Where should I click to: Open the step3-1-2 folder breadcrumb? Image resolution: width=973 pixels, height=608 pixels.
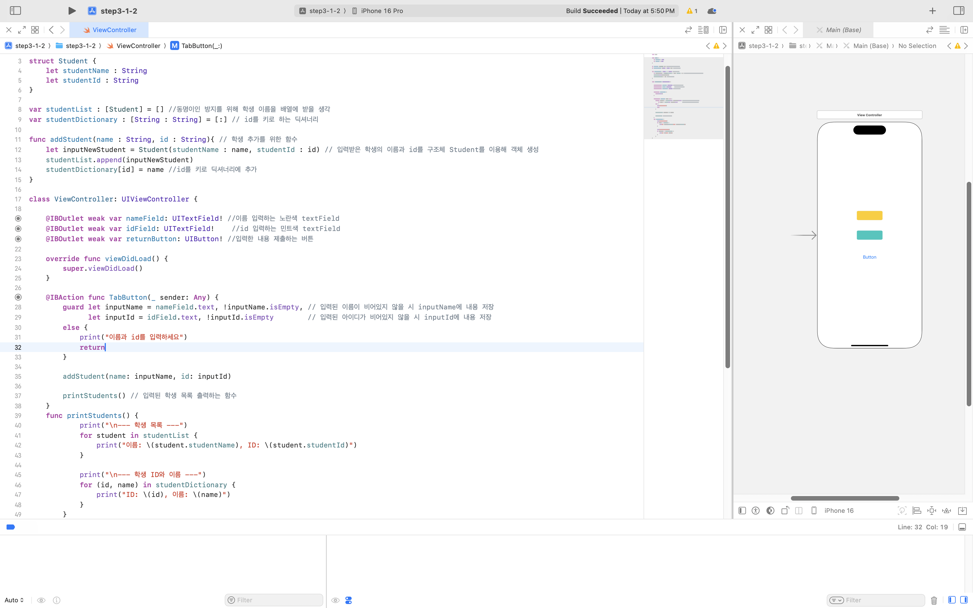[76, 46]
